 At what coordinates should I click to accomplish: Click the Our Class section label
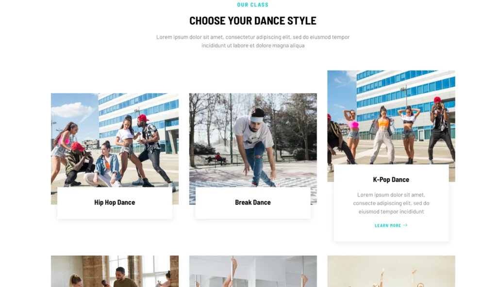coord(252,5)
